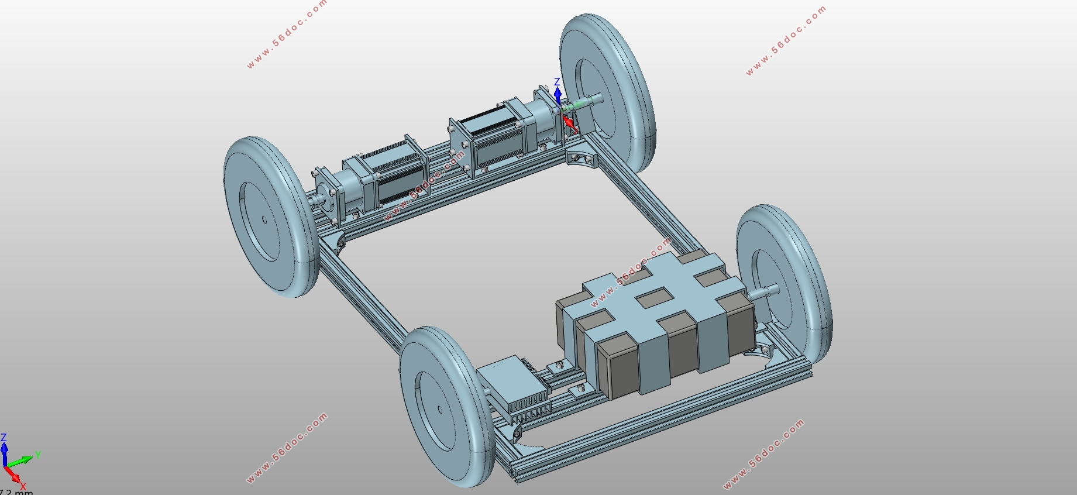The height and width of the screenshot is (495, 1077).
Task: Pick the corner bracket below the model triad
Action: [581, 159]
